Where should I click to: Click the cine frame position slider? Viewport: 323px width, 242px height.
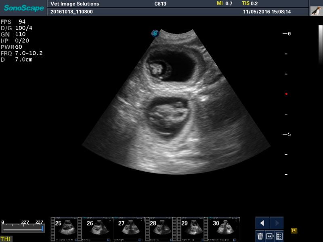pyautogui.click(x=23, y=228)
